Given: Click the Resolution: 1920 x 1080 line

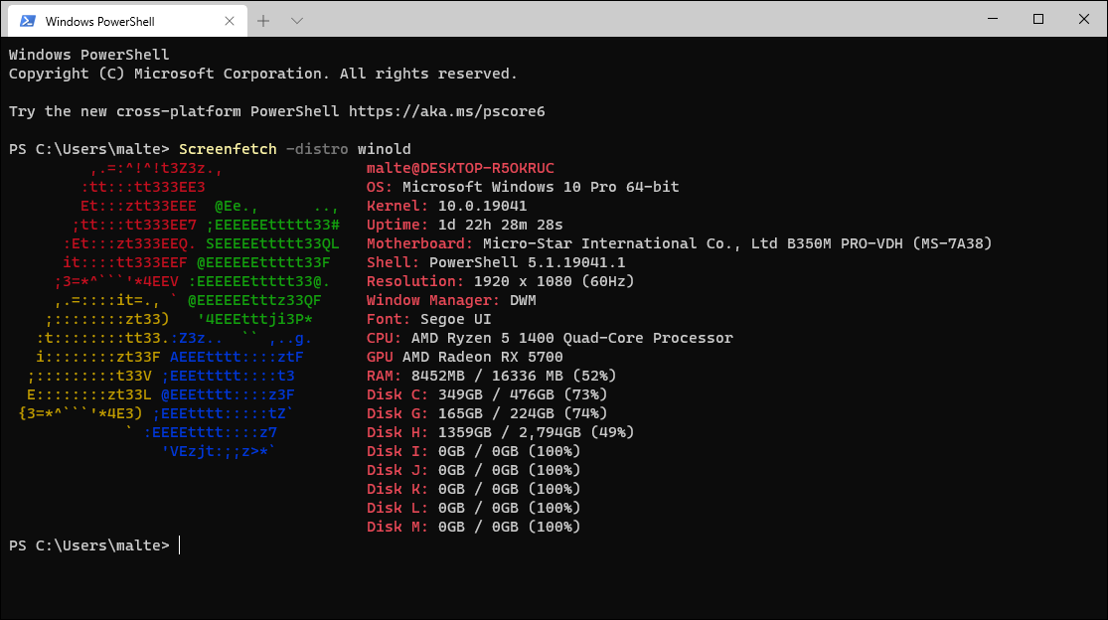Looking at the screenshot, I should click(x=500, y=281).
